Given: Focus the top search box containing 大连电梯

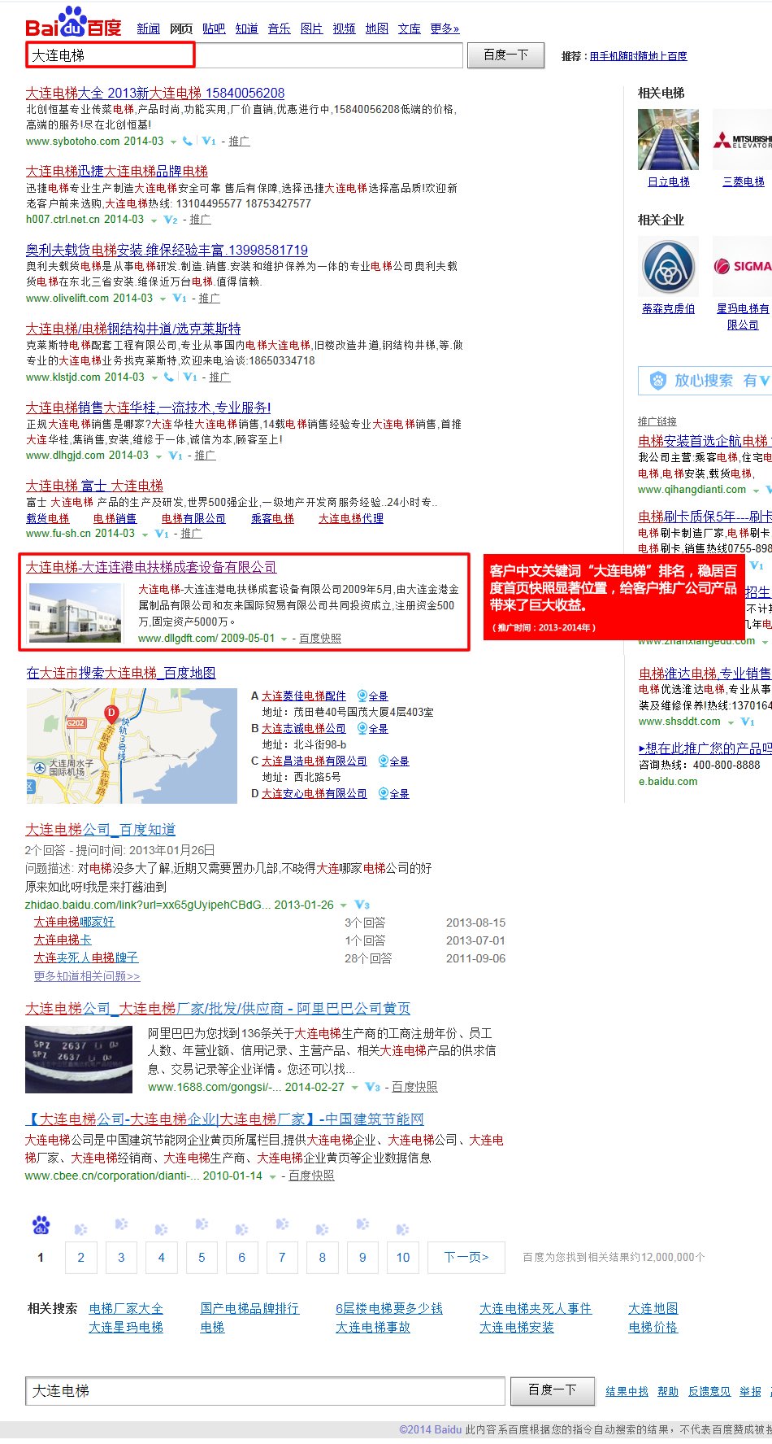Looking at the screenshot, I should pyautogui.click(x=245, y=55).
